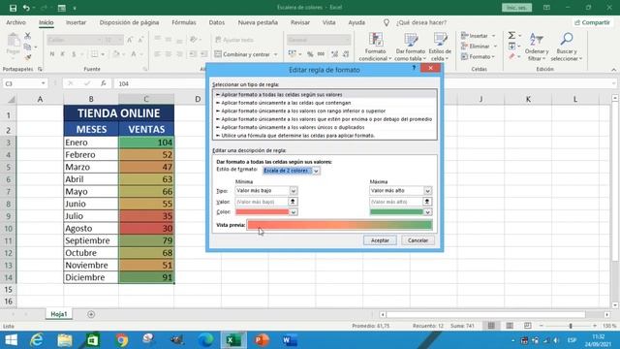Add a new sheet with plus icon
Image resolution: width=620 pixels, height=349 pixels.
[x=91, y=314]
